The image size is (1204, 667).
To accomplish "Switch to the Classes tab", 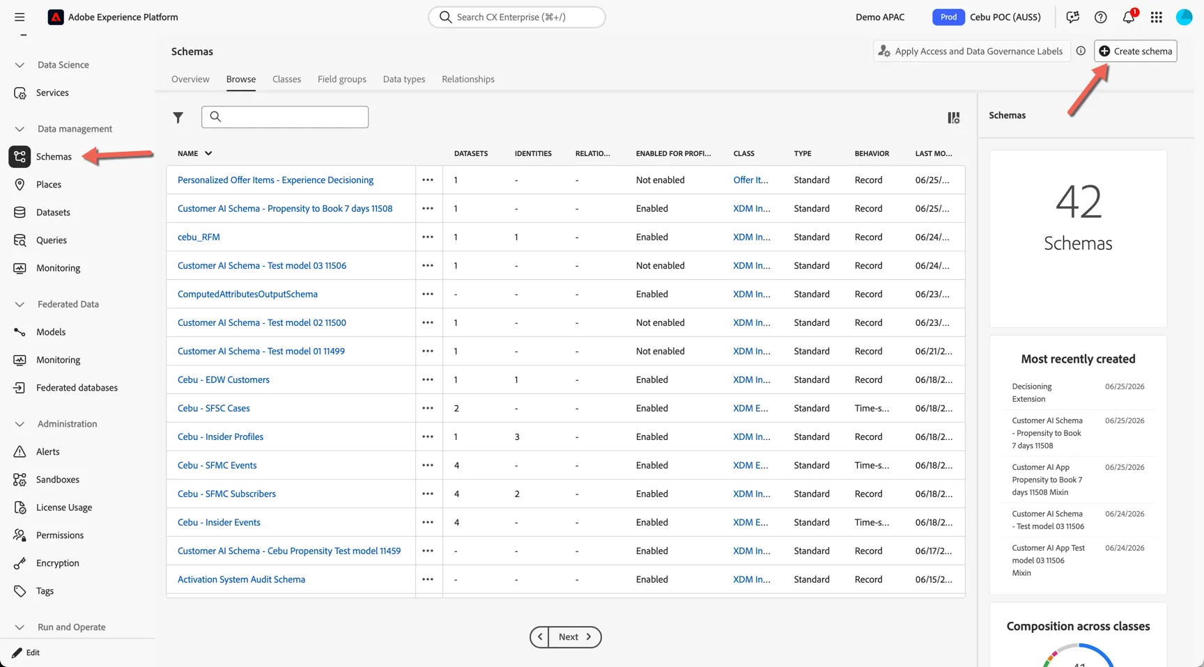I will pyautogui.click(x=286, y=79).
